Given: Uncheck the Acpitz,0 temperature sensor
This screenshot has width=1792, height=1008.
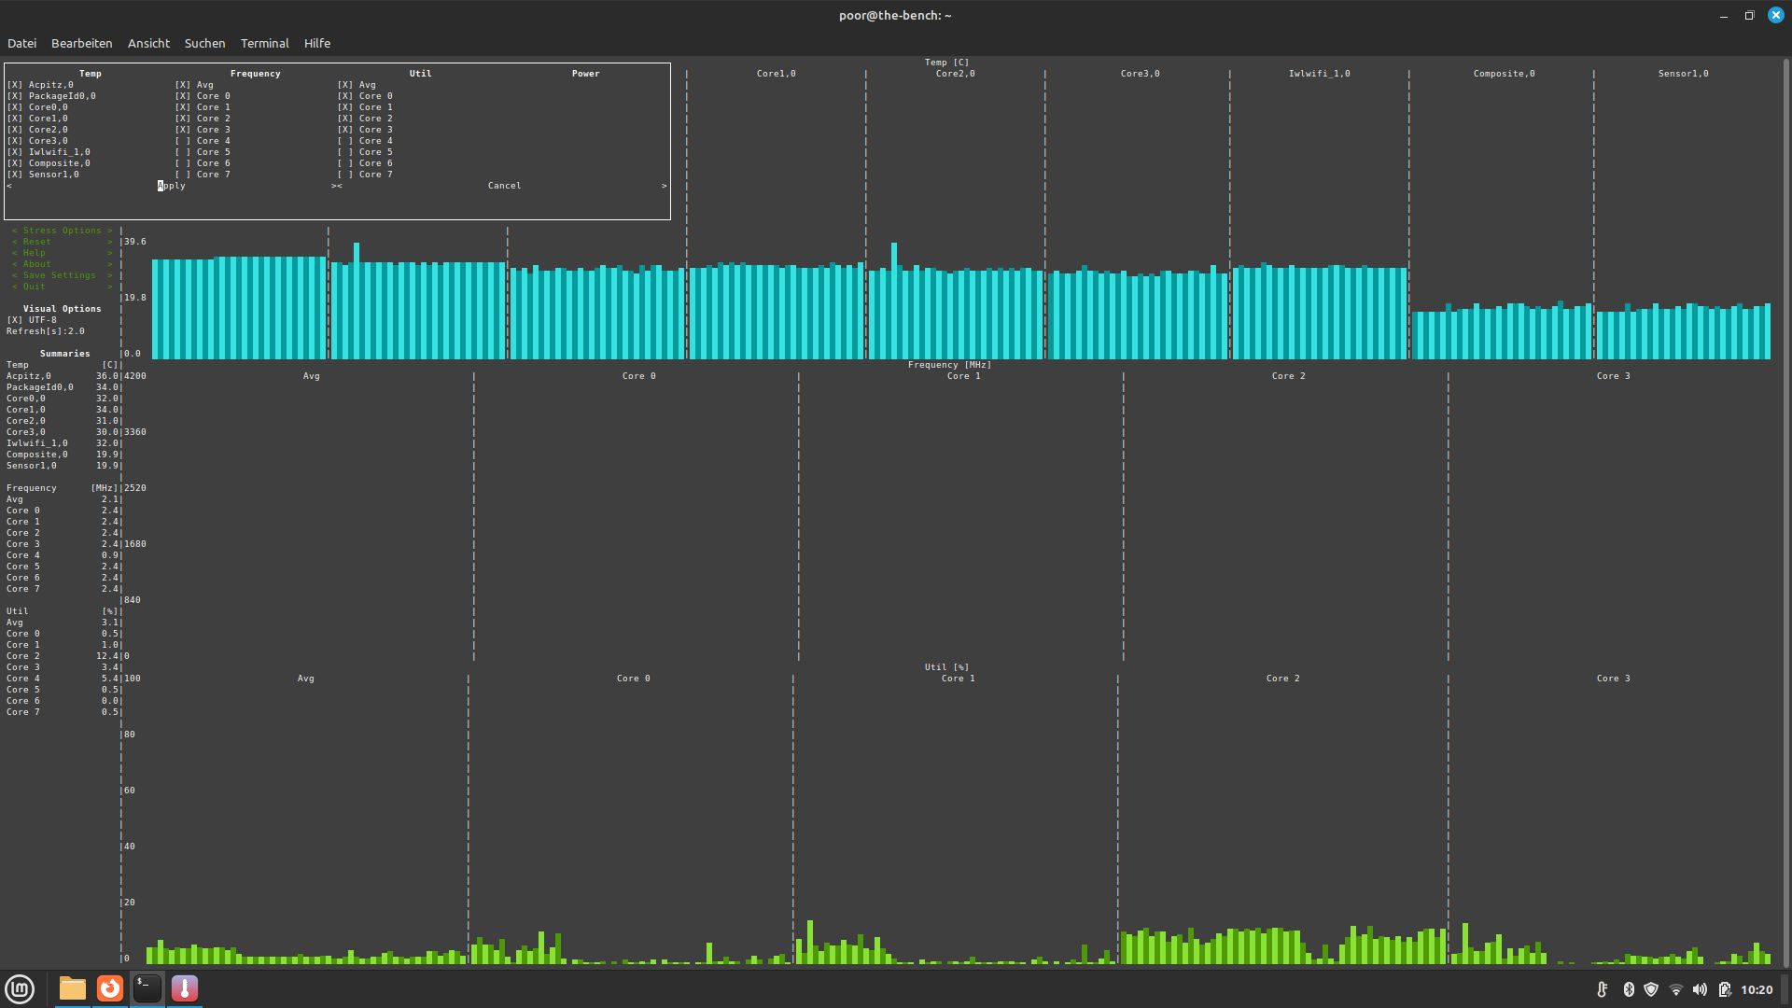Looking at the screenshot, I should 15,85.
